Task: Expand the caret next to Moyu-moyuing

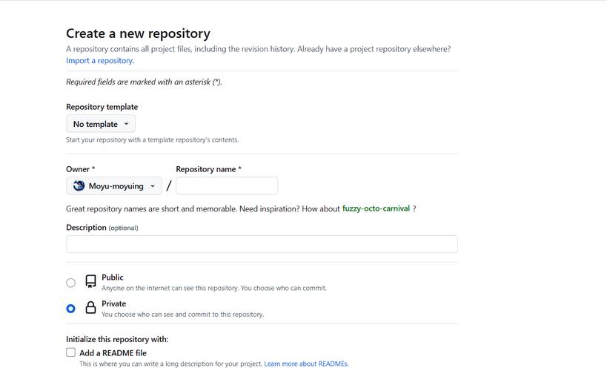Action: (153, 186)
